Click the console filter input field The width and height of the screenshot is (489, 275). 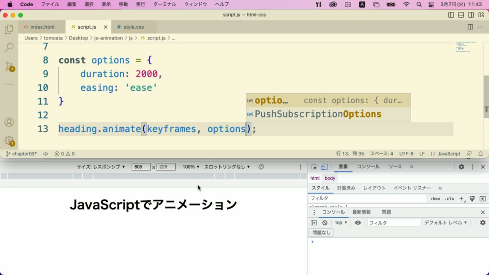(x=394, y=222)
